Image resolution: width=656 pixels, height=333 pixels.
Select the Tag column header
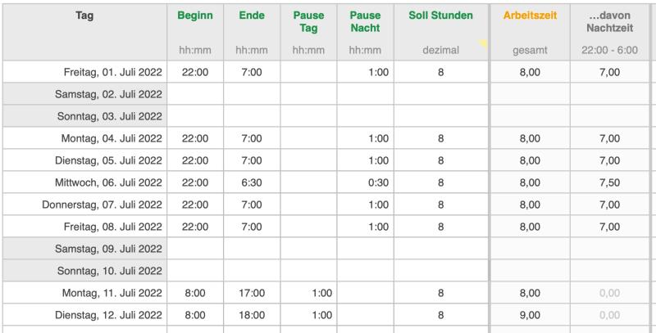tap(84, 15)
